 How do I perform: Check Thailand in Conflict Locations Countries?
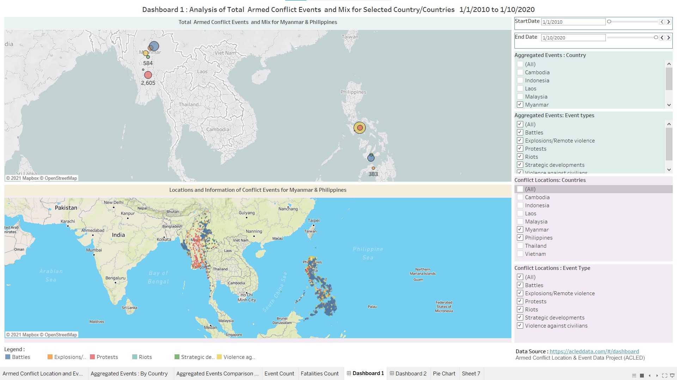tap(520, 246)
